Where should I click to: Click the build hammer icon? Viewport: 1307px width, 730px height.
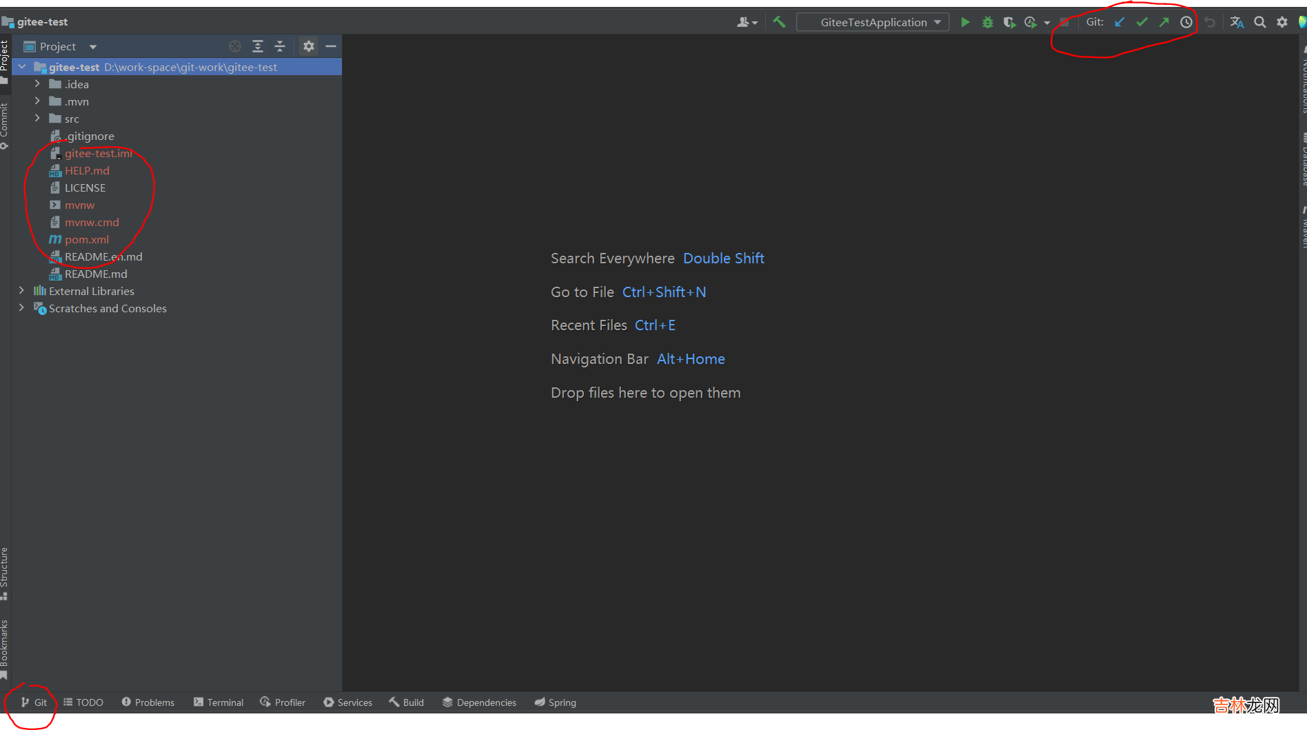(x=780, y=22)
